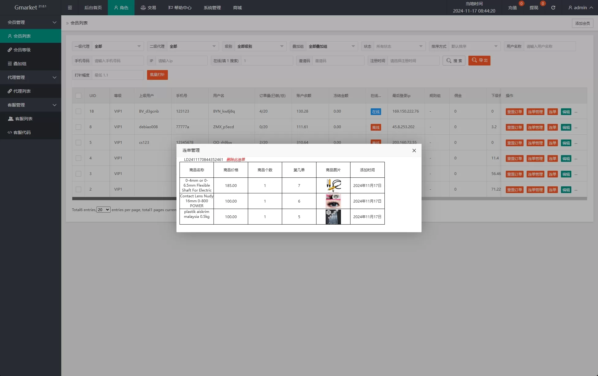Close the 连单管理 dialog

point(414,151)
